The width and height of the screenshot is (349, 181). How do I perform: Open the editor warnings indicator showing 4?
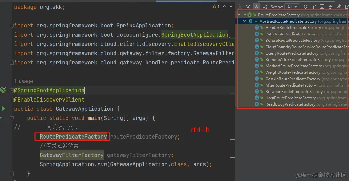pos(216,7)
